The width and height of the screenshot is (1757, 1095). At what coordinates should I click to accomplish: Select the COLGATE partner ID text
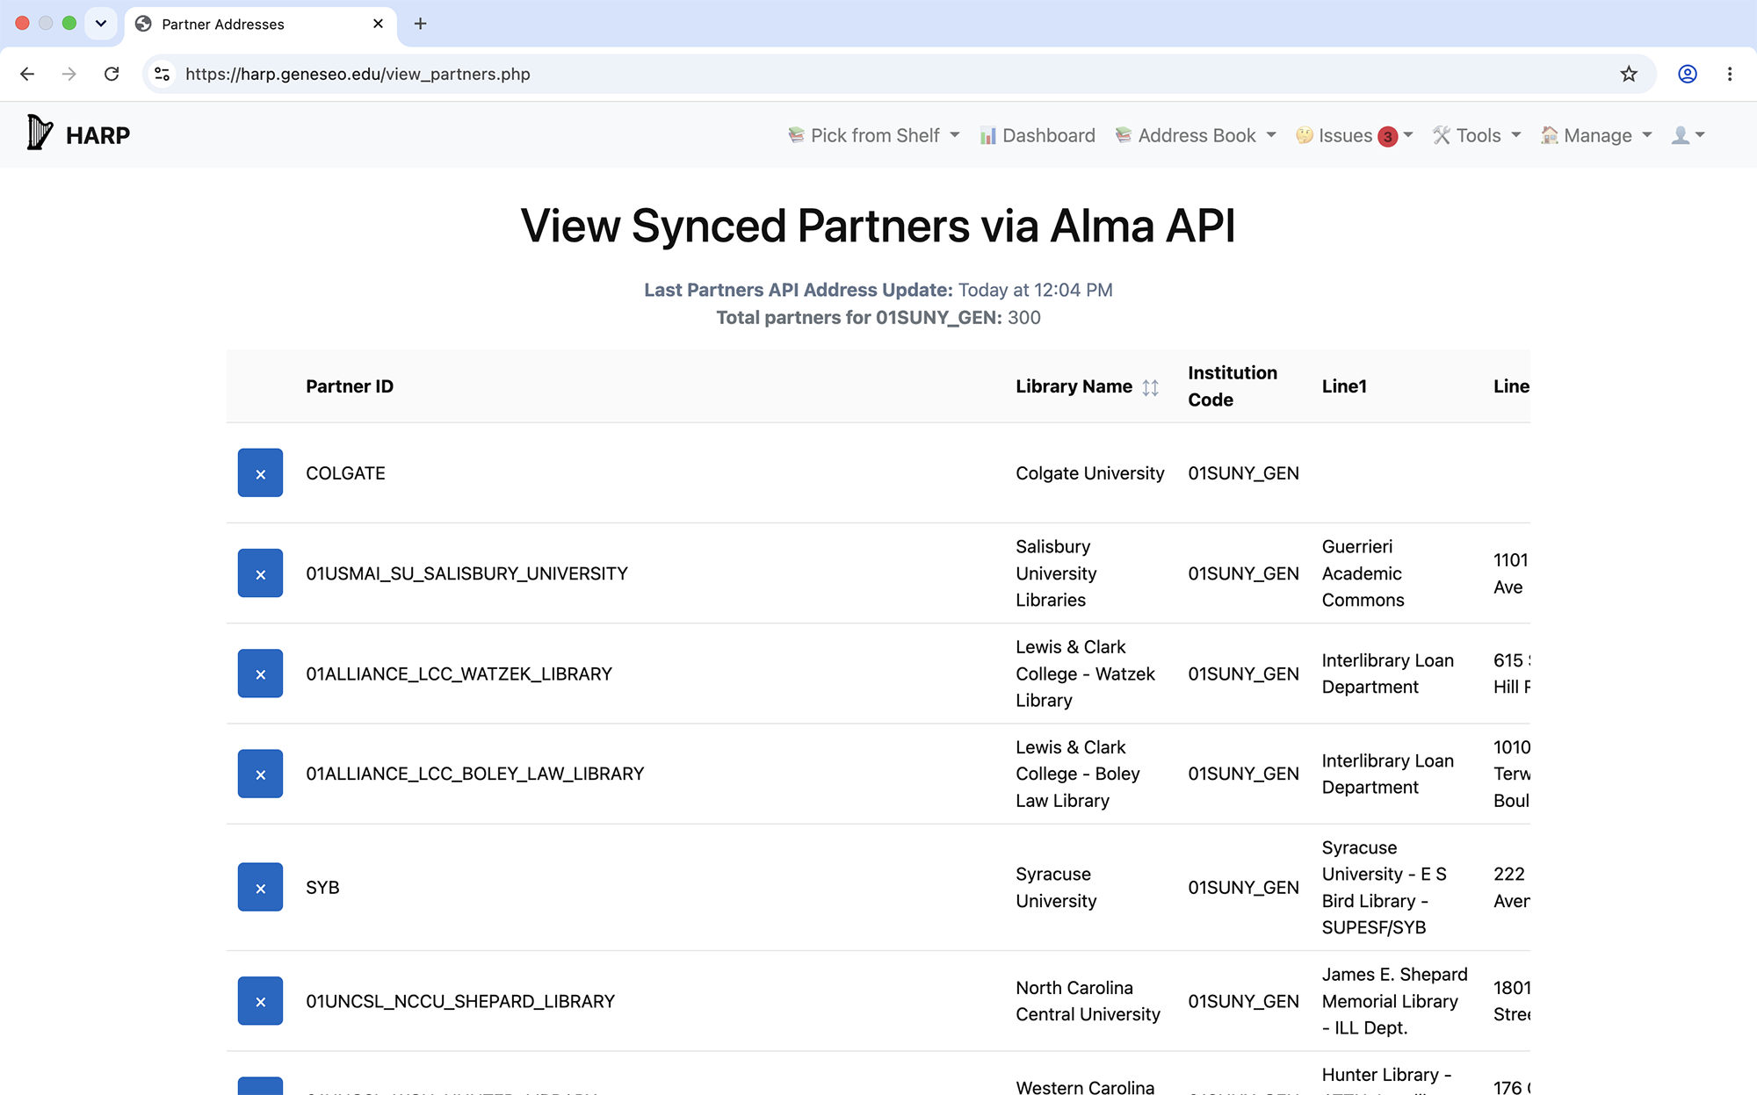click(x=345, y=473)
